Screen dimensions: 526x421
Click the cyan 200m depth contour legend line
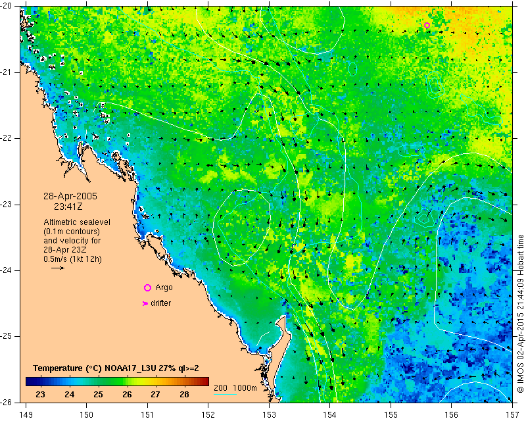[x=225, y=394]
